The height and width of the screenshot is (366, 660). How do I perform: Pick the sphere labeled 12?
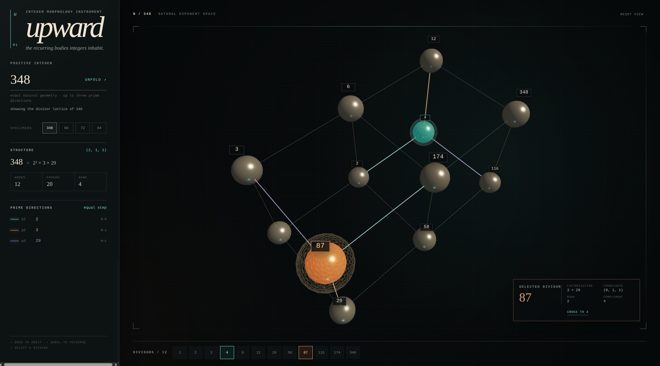pyautogui.click(x=431, y=60)
